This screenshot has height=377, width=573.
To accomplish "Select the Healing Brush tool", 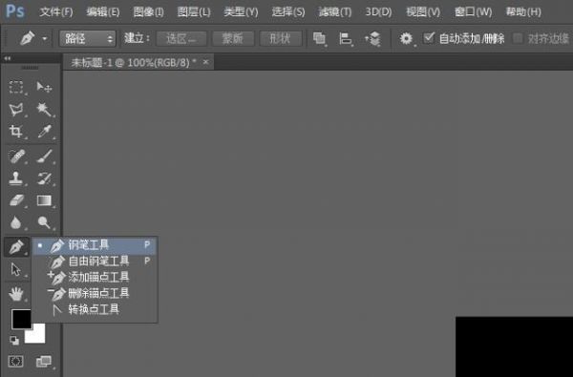I will [16, 157].
